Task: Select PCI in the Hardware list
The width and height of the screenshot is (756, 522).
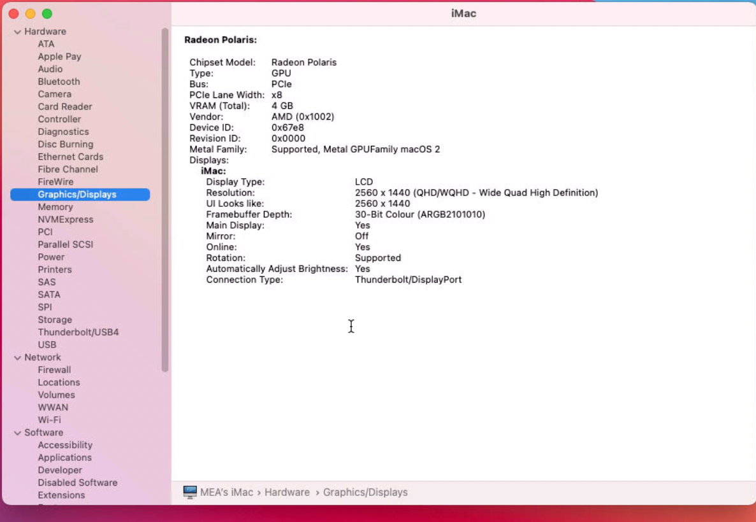Action: click(45, 232)
